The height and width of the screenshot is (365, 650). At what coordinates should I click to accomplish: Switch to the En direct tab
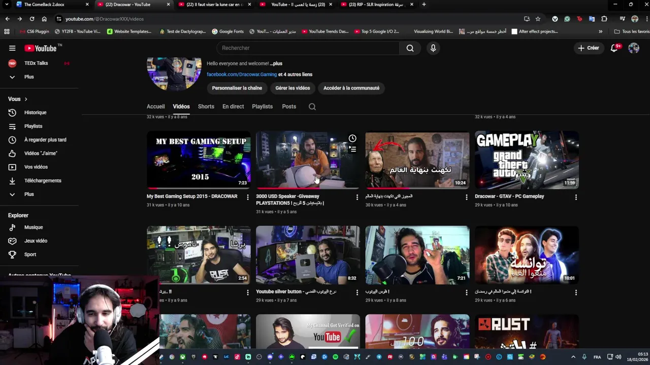233,106
